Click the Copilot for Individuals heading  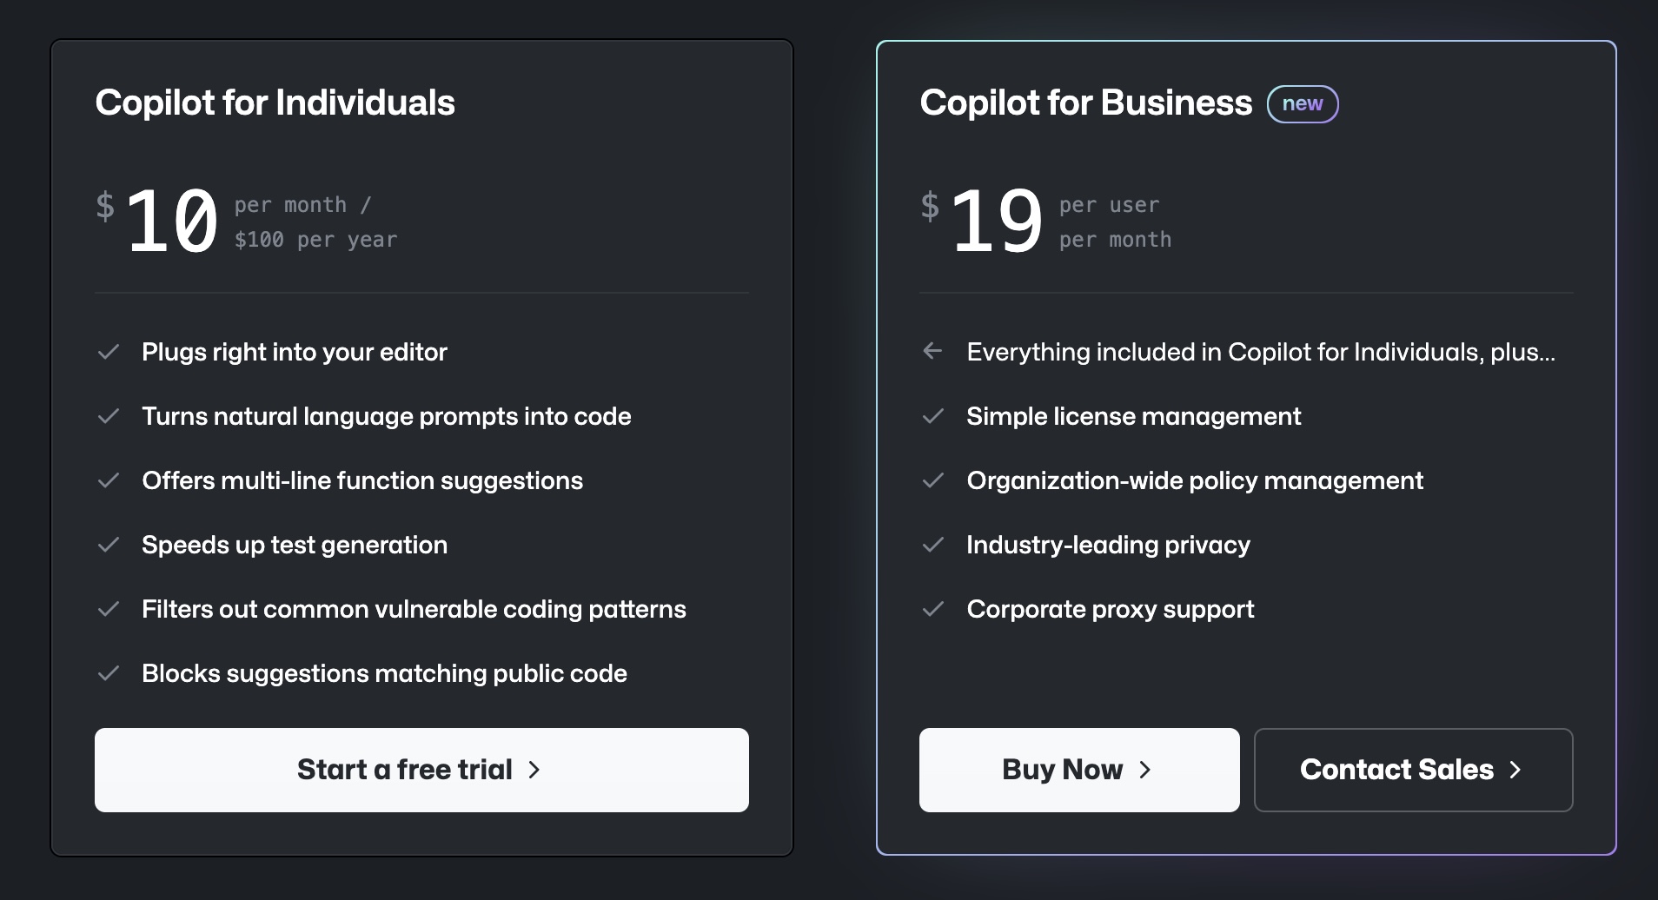point(275,103)
